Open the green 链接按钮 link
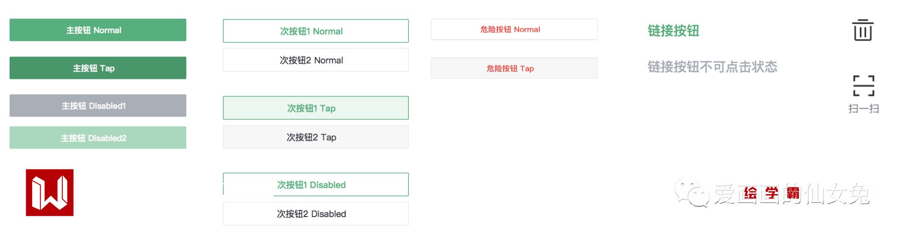This screenshot has width=900, height=234. (673, 31)
